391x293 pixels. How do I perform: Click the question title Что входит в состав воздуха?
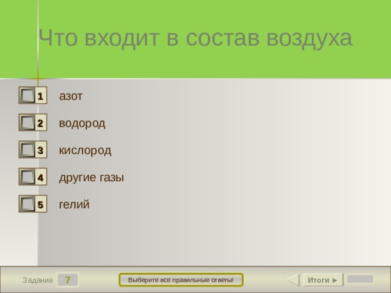(195, 38)
